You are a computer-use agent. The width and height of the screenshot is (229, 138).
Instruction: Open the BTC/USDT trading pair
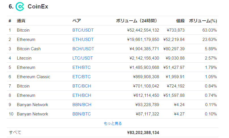83,30
